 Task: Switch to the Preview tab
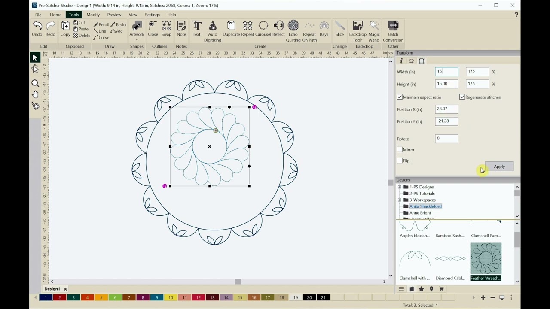[114, 15]
